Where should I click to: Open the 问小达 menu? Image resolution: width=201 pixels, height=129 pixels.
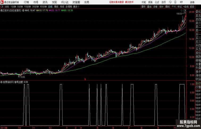tap(65, 2)
